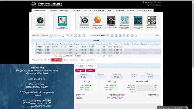This screenshot has width=194, height=109.
Task: Open the Личный кабинет tab
Action: point(40,10)
